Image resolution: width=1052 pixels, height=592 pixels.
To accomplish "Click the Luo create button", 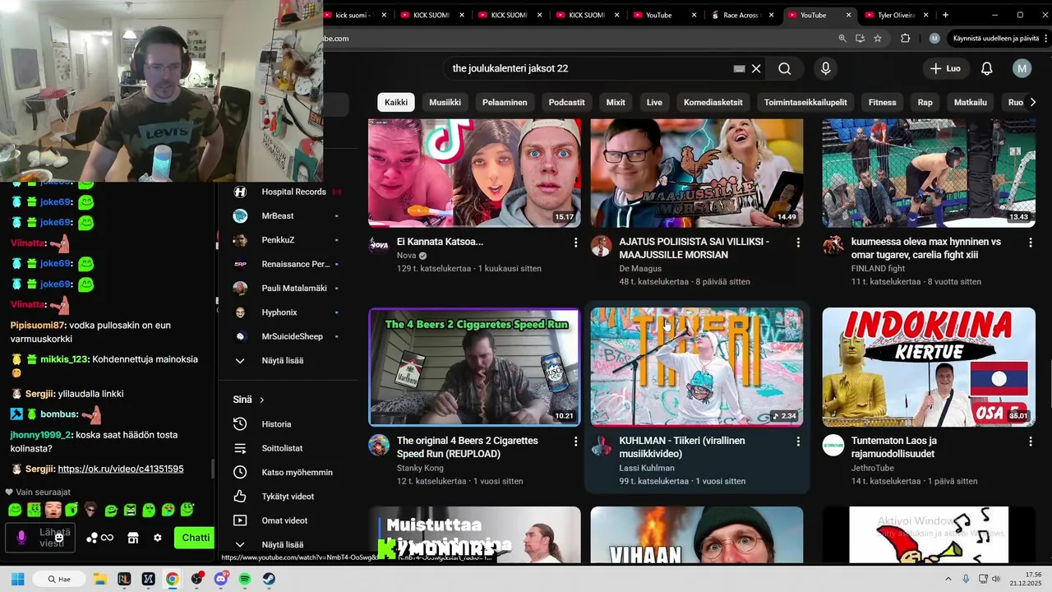I will (x=945, y=69).
